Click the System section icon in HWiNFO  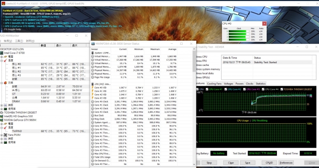tap(93, 53)
